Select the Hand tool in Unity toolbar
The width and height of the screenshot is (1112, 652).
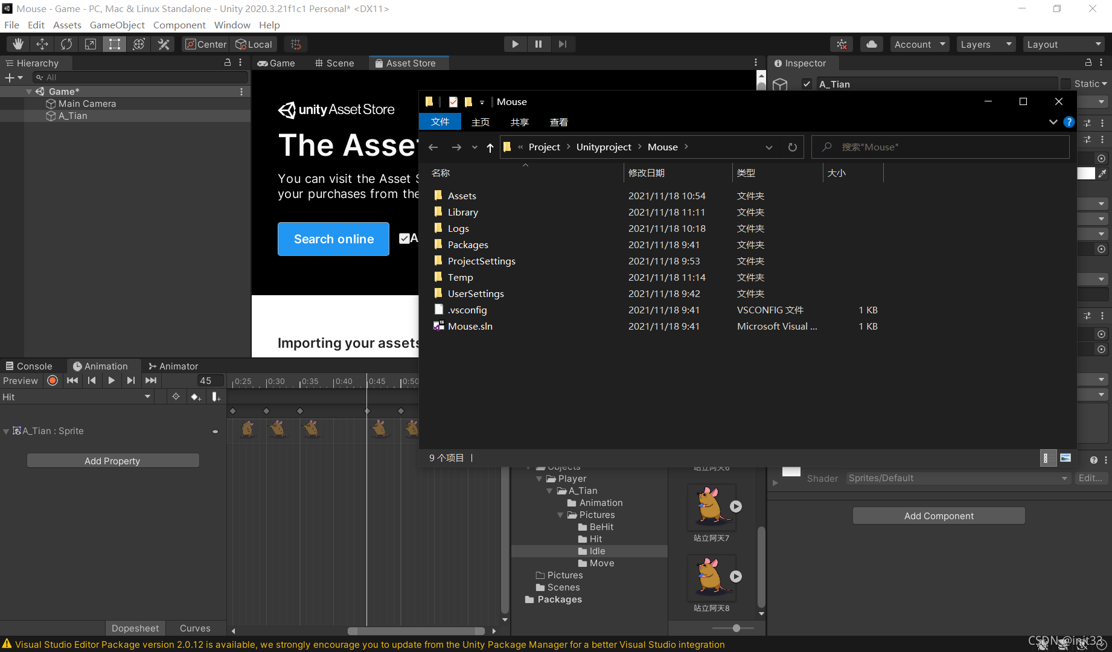tap(18, 44)
